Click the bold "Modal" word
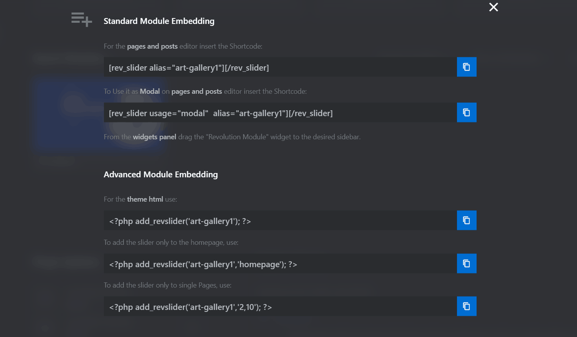This screenshot has height=337, width=577. 150,91
